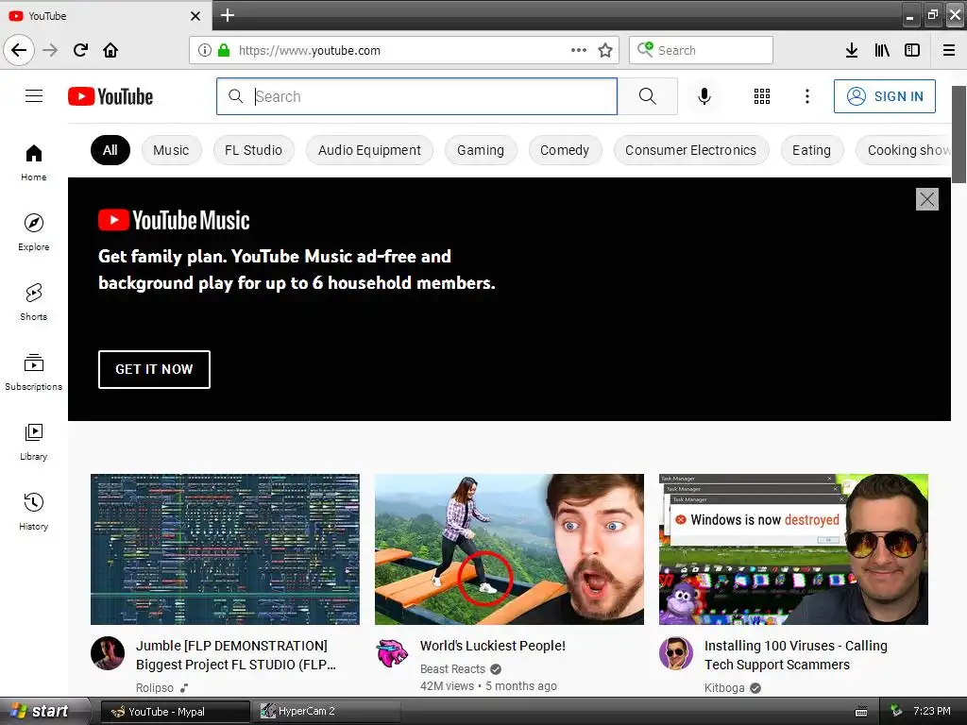Open the Windows start button
The image size is (967, 725).
(43, 711)
